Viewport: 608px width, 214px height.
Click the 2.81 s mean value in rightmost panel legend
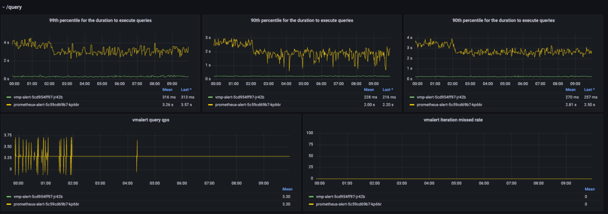[571, 105]
